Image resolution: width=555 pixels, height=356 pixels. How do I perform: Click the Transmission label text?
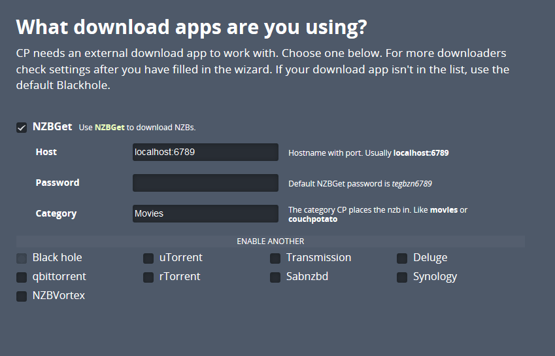(x=318, y=258)
